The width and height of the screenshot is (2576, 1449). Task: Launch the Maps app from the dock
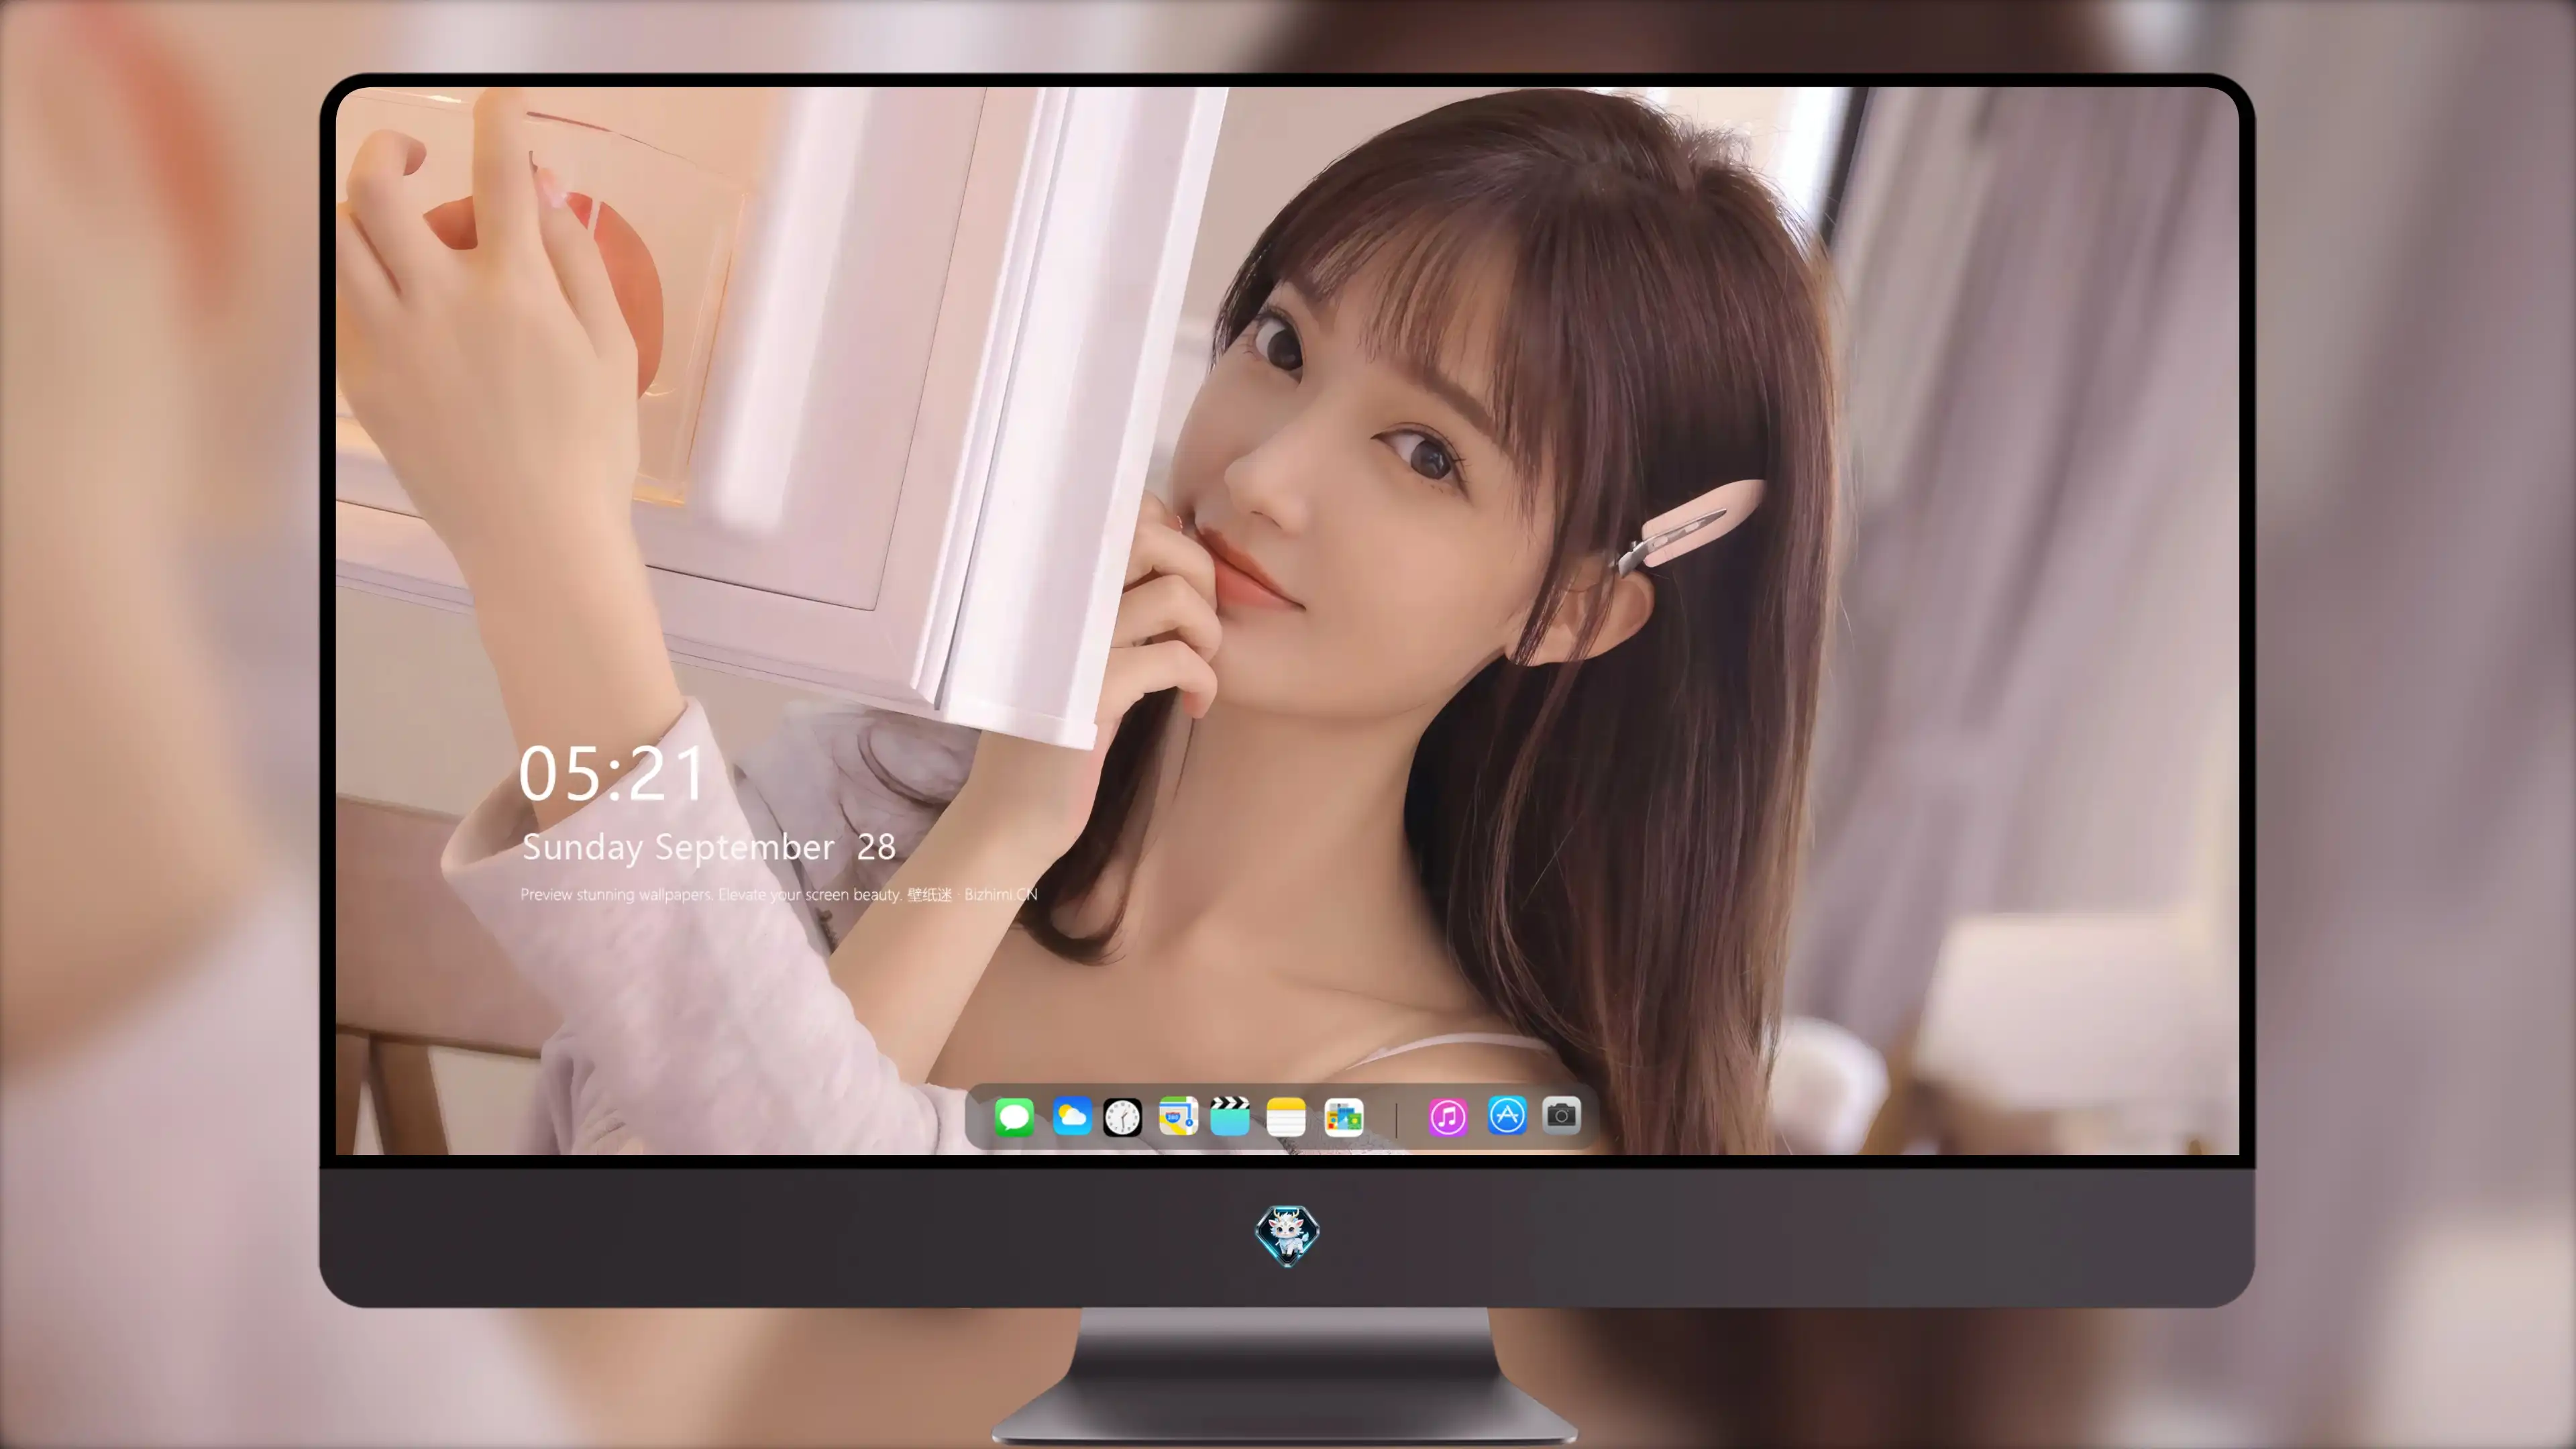click(x=1178, y=1116)
